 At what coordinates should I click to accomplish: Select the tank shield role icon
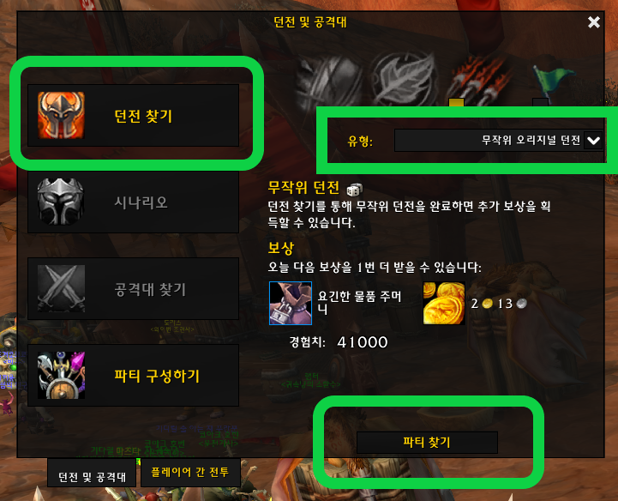329,80
